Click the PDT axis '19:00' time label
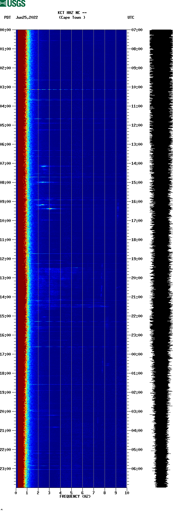The image size is (175, 513). (x=6, y=392)
